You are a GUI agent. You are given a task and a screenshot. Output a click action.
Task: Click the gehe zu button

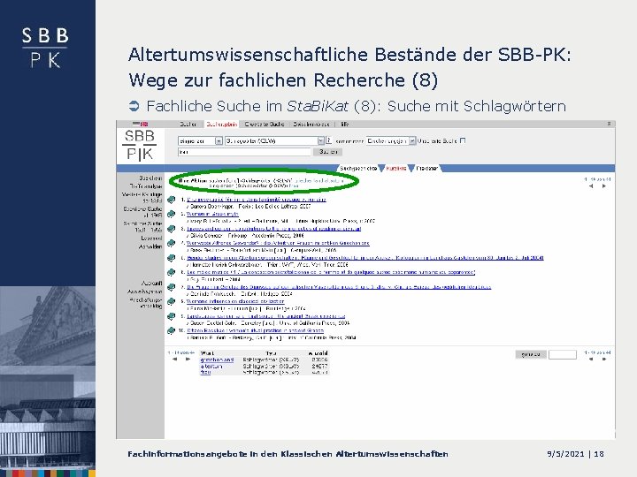tap(531, 354)
